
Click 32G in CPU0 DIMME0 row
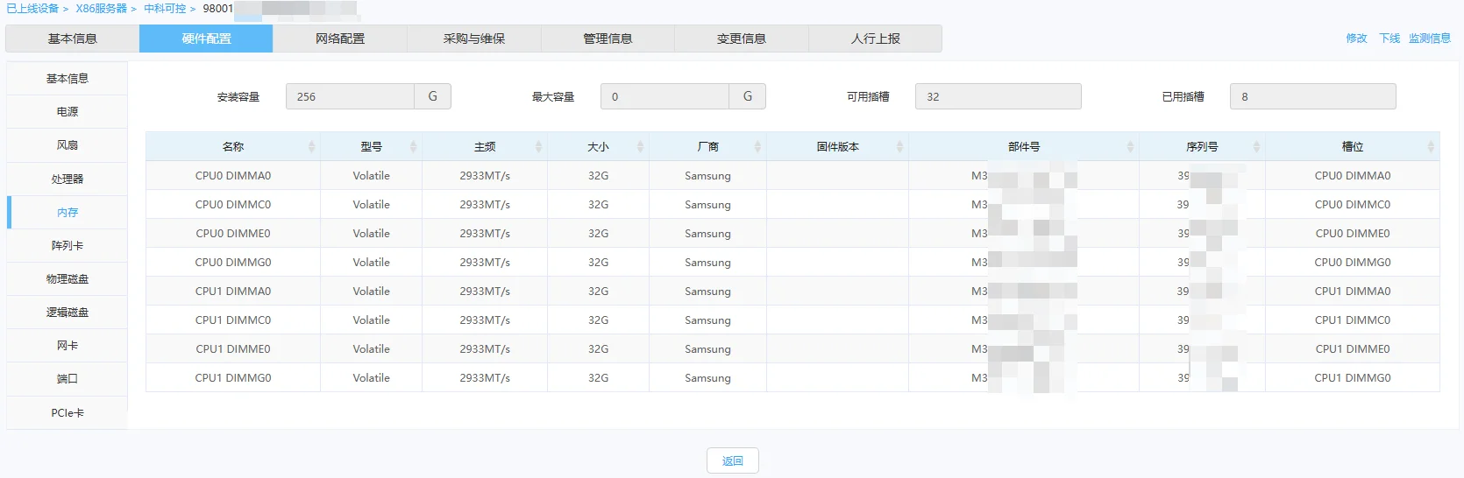pos(599,234)
